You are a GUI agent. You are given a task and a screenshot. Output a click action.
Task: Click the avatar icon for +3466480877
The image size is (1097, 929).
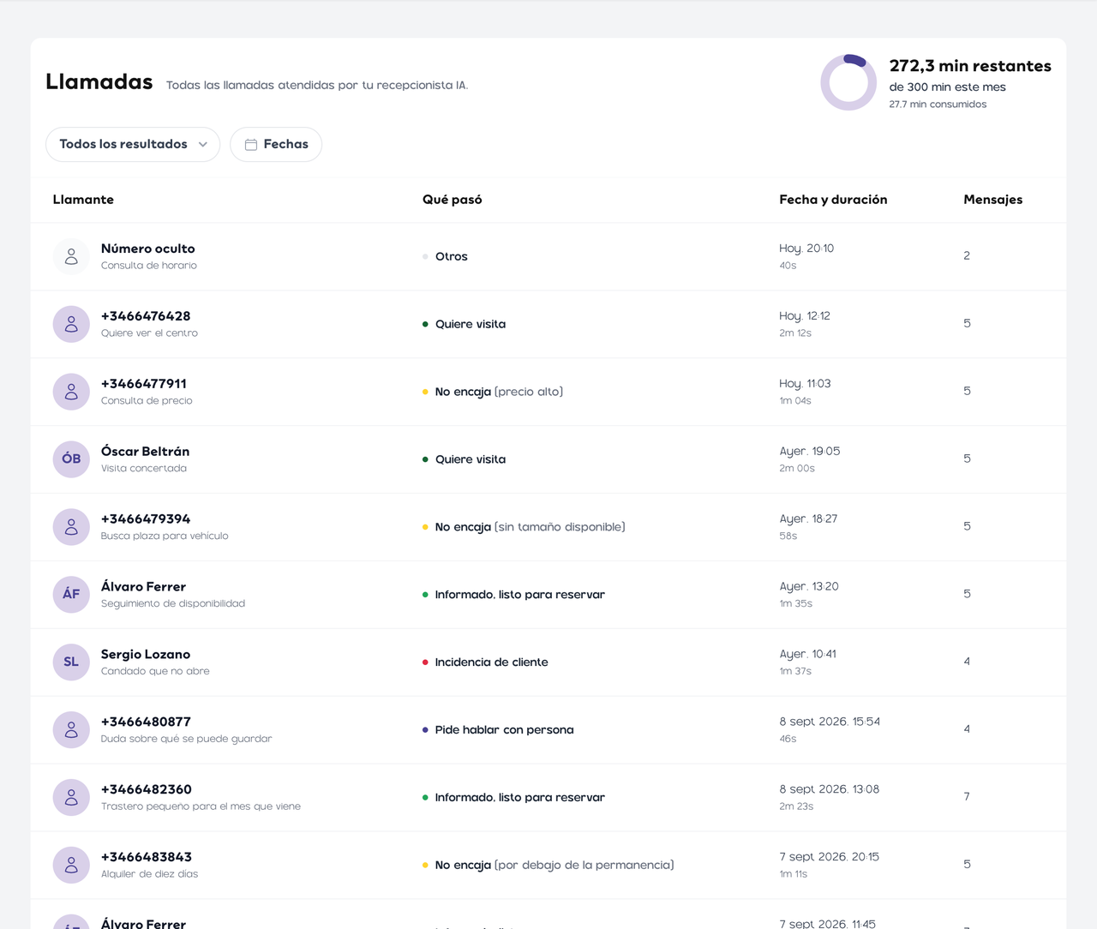(71, 730)
